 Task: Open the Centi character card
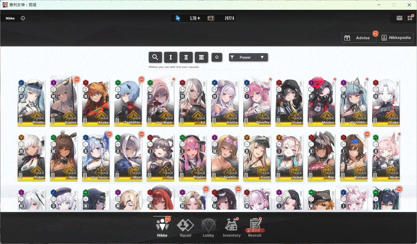tap(257, 157)
